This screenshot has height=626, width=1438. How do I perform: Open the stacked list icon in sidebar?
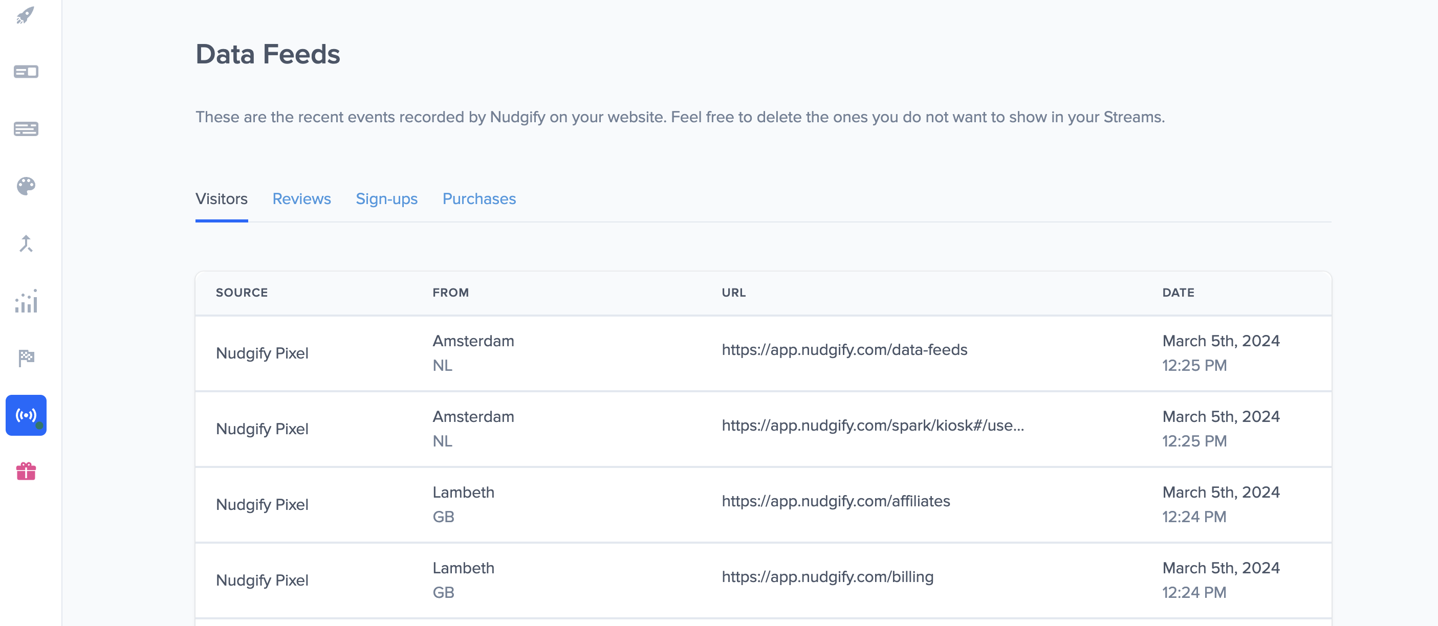point(26,129)
